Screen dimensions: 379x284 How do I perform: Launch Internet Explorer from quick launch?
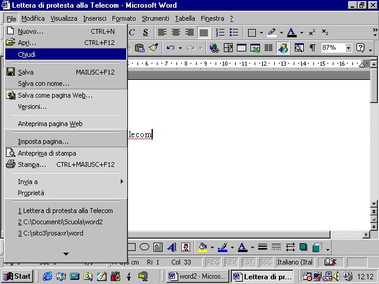pos(47,276)
